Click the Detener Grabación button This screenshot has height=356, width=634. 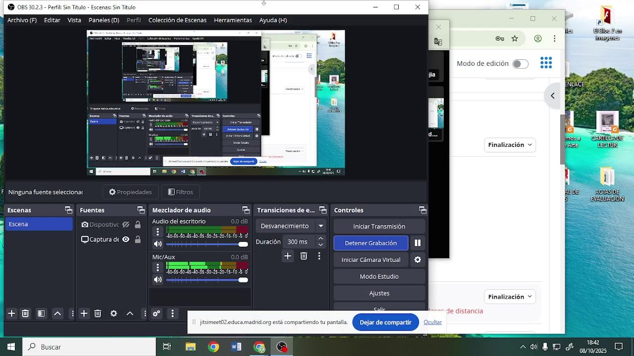(370, 243)
